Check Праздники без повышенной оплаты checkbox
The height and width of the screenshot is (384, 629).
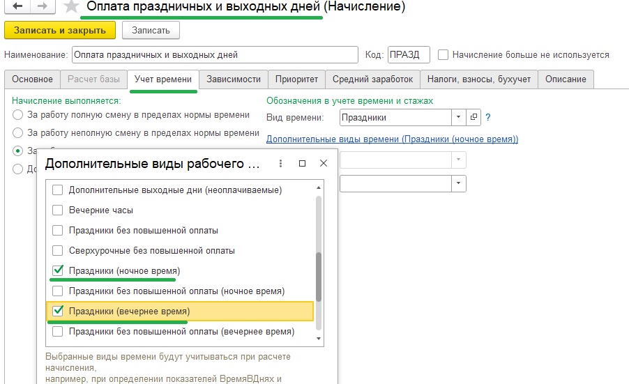pos(58,231)
